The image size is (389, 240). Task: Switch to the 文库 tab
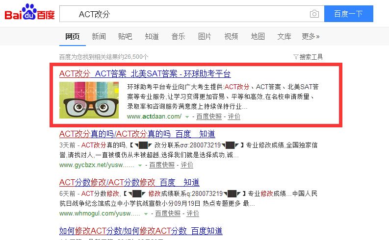point(284,36)
